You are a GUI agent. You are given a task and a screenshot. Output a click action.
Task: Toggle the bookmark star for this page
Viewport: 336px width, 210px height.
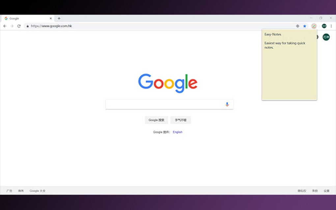[x=305, y=26]
